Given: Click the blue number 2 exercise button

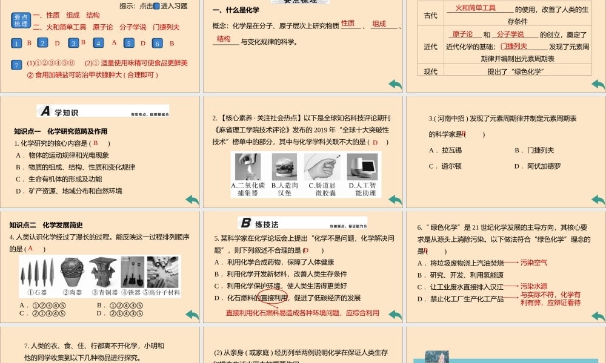Looking at the screenshot, I should 42,43.
